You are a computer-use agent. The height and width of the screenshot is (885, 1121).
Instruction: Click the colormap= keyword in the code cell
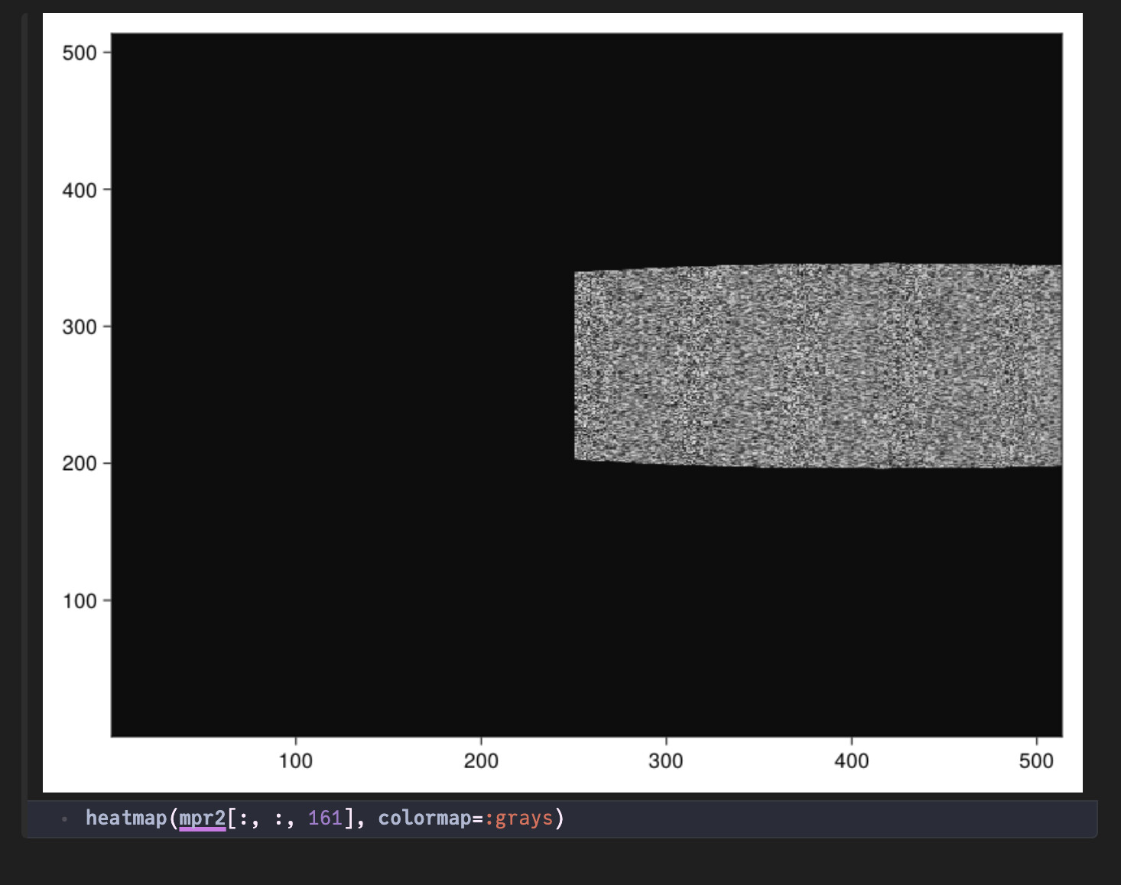coord(428,818)
